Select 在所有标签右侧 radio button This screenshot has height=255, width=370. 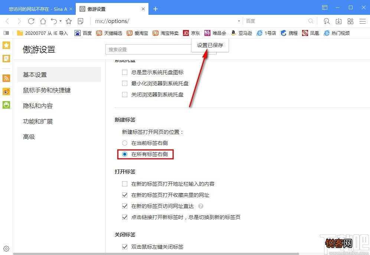click(125, 154)
